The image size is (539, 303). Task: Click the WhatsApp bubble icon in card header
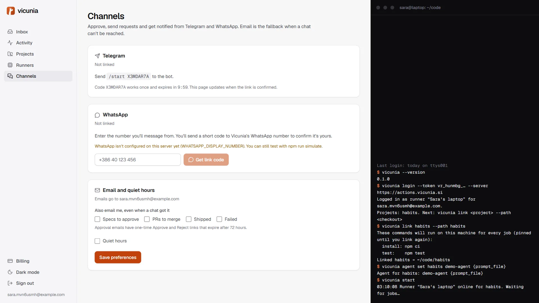[x=97, y=115]
